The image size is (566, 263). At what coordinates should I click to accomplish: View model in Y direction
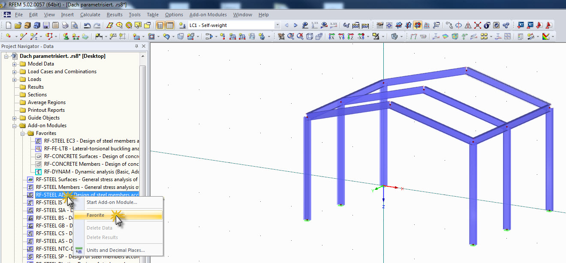(341, 36)
